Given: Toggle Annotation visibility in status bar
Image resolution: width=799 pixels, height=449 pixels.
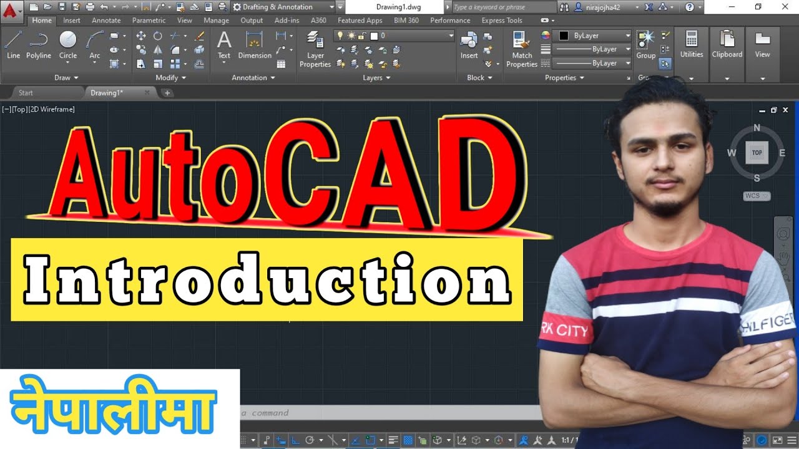Looking at the screenshot, I should [524, 440].
